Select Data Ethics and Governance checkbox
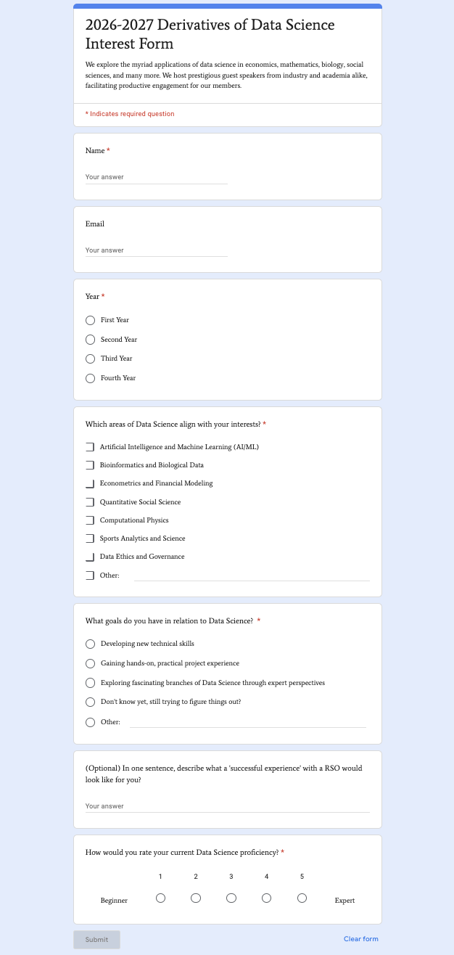Viewport: 454px width, 955px height. click(x=90, y=557)
